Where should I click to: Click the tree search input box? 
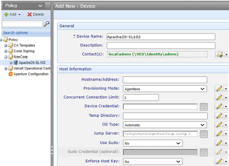22,24
